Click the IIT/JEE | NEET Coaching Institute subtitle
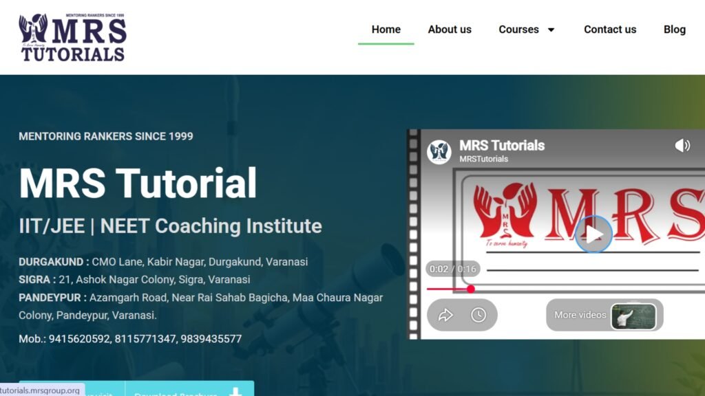The width and height of the screenshot is (705, 396). tap(170, 225)
